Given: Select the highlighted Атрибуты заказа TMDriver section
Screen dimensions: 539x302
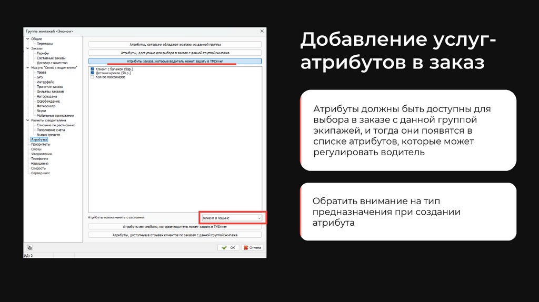Looking at the screenshot, I should (x=175, y=61).
